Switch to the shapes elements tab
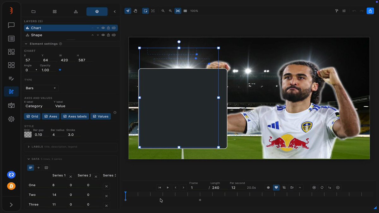The image size is (379, 213). click(76, 12)
